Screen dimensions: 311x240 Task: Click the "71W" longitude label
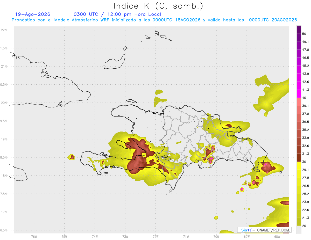186,236
